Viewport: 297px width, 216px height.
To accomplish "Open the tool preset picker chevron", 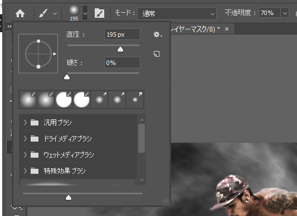I will coord(55,13).
